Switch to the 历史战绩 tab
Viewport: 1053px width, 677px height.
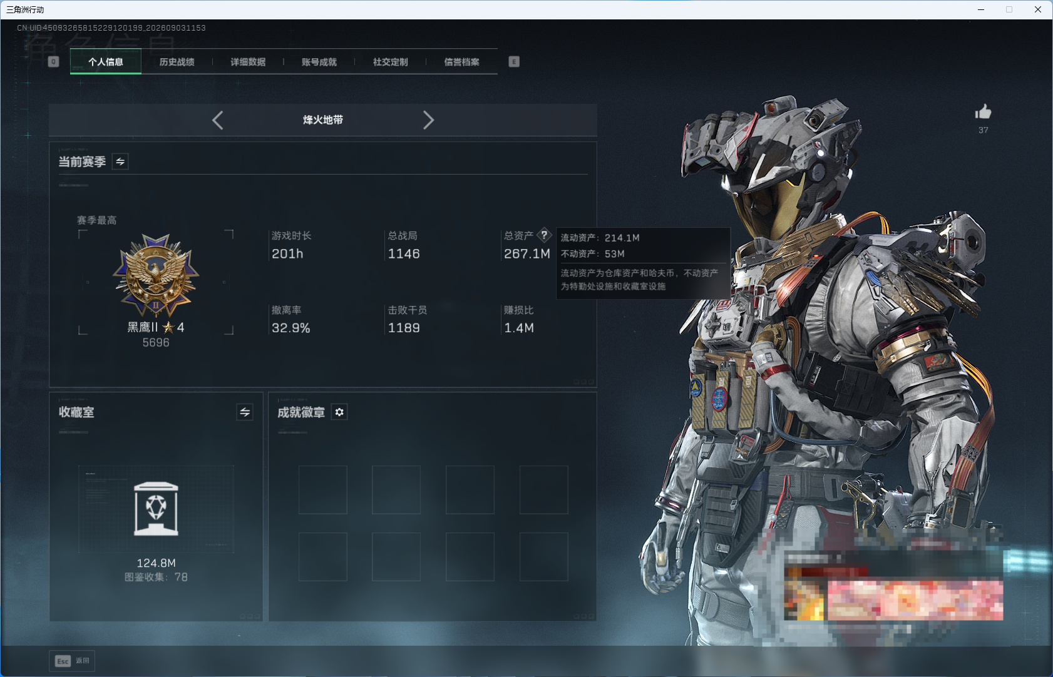177,62
